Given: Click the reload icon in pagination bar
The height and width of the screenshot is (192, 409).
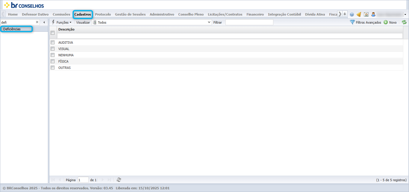Looking at the screenshot, I should (119, 180).
